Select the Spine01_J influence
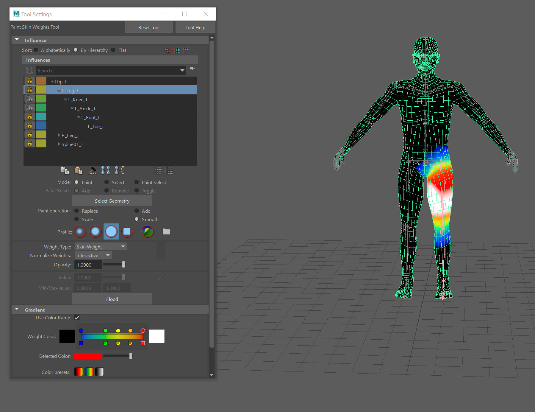 click(72, 144)
